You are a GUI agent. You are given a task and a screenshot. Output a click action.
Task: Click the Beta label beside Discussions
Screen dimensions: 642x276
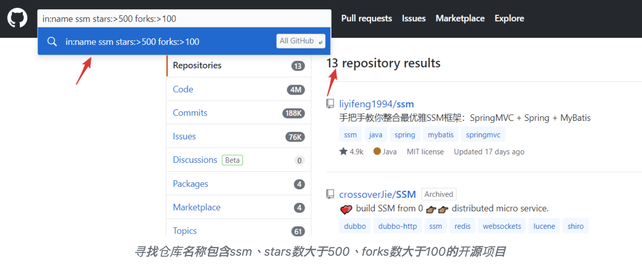coord(232,160)
